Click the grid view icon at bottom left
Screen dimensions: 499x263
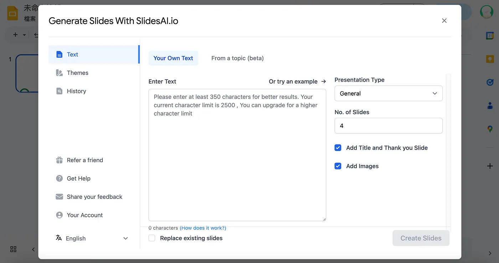click(x=13, y=249)
